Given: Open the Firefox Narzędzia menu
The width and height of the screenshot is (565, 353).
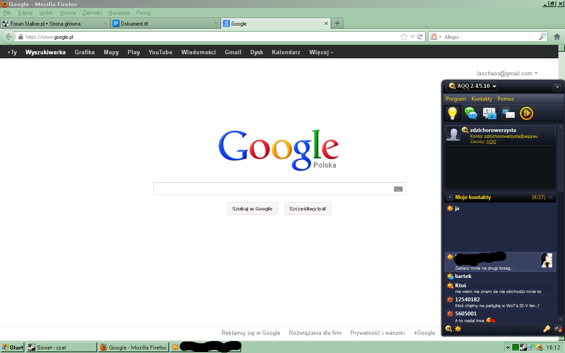Looking at the screenshot, I should 119,13.
